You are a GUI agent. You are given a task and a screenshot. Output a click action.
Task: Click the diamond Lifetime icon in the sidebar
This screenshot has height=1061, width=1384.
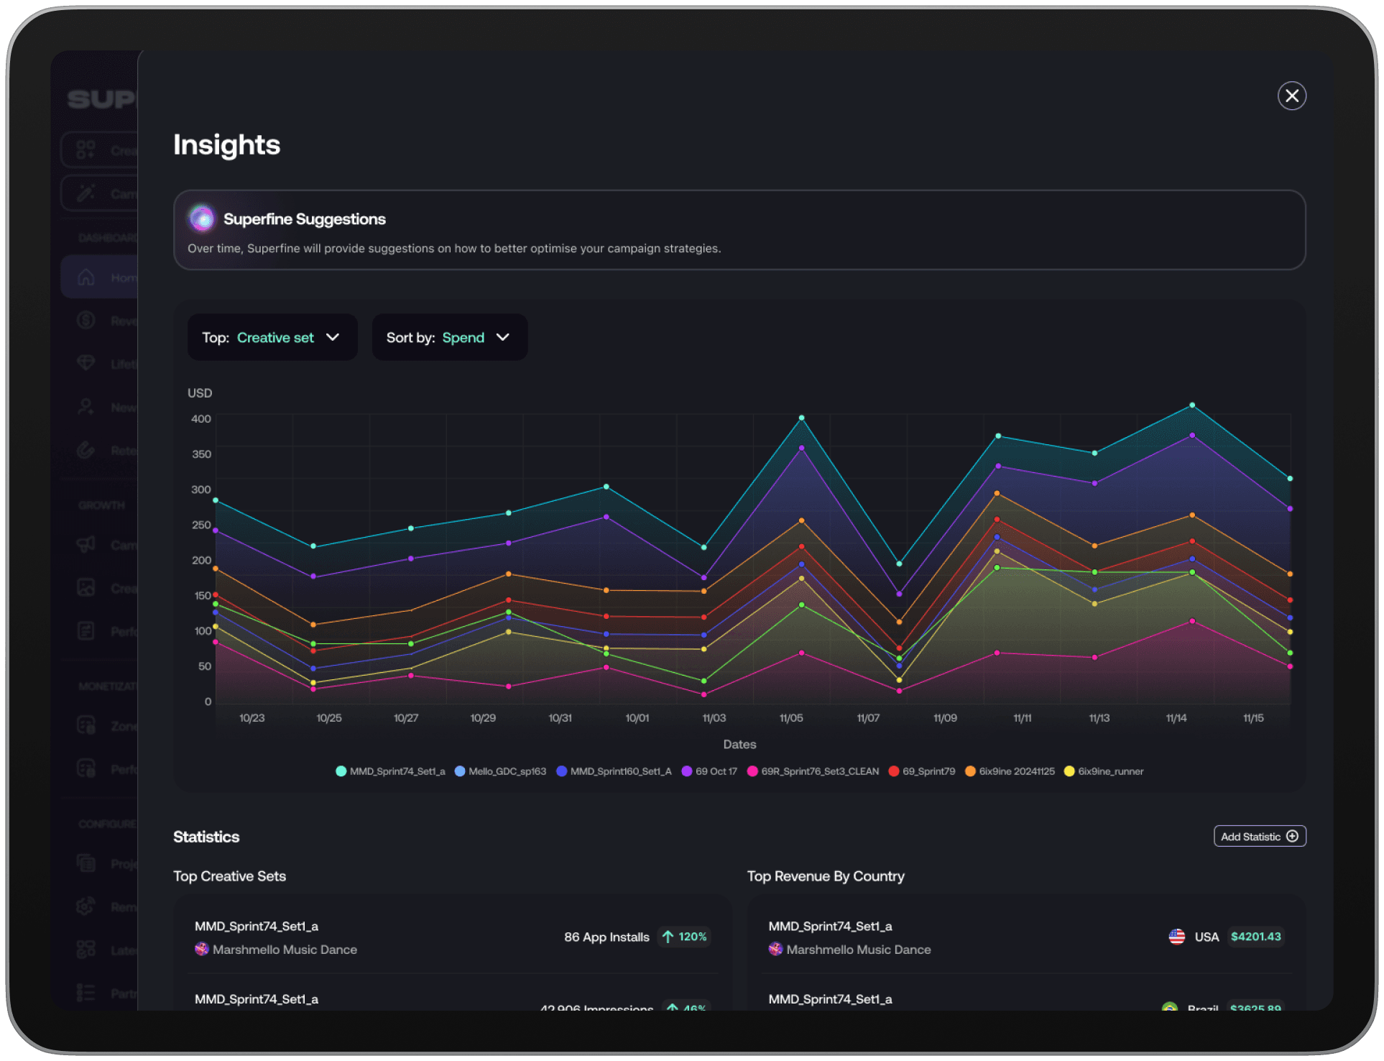point(86,364)
